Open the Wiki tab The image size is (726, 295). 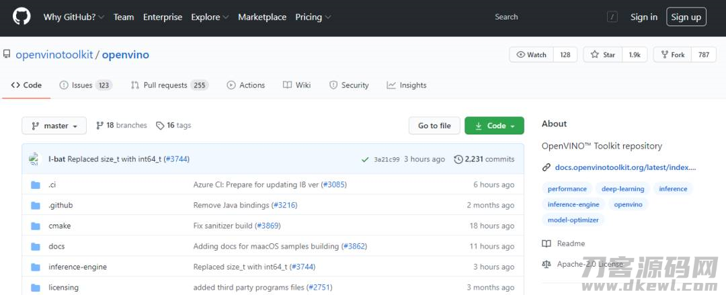pos(297,85)
